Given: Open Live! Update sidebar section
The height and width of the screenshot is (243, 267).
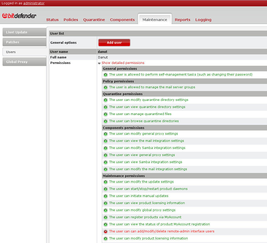Looking at the screenshot, I should [17, 32].
